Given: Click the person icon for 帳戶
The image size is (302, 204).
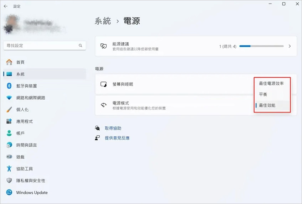Looking at the screenshot, I should click(x=9, y=133).
